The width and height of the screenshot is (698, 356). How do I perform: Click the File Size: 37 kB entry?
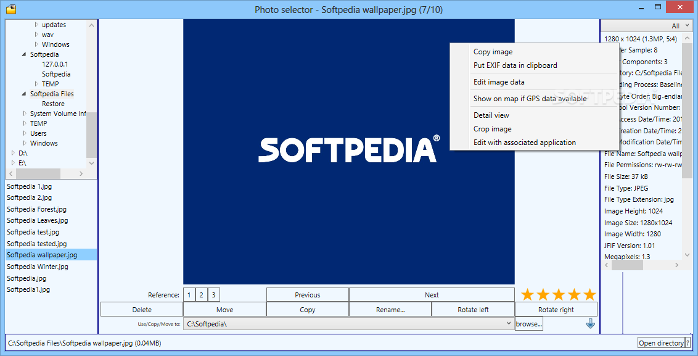click(625, 176)
